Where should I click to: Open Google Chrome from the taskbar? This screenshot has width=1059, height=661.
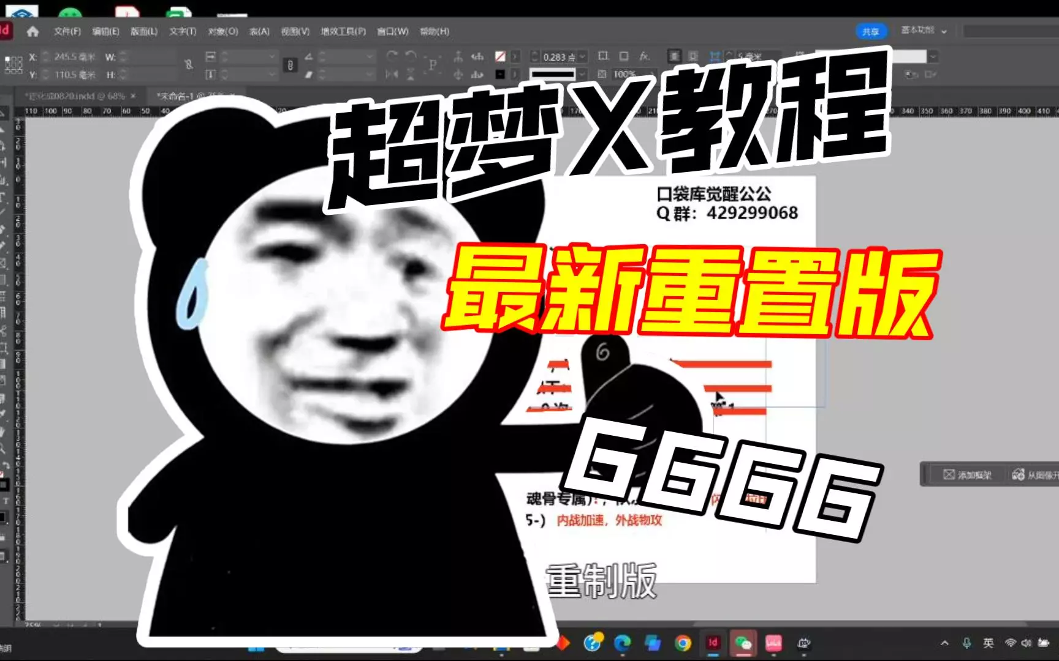[683, 643]
